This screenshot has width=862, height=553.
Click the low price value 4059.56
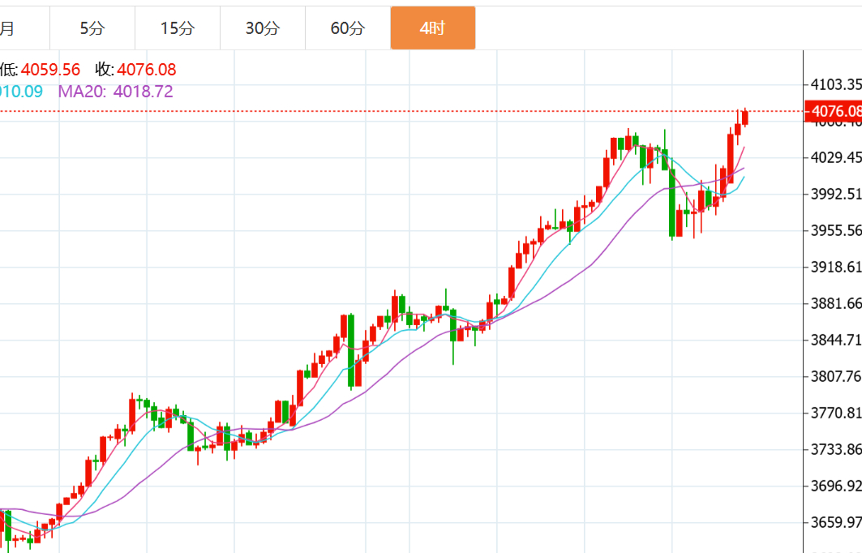click(50, 70)
